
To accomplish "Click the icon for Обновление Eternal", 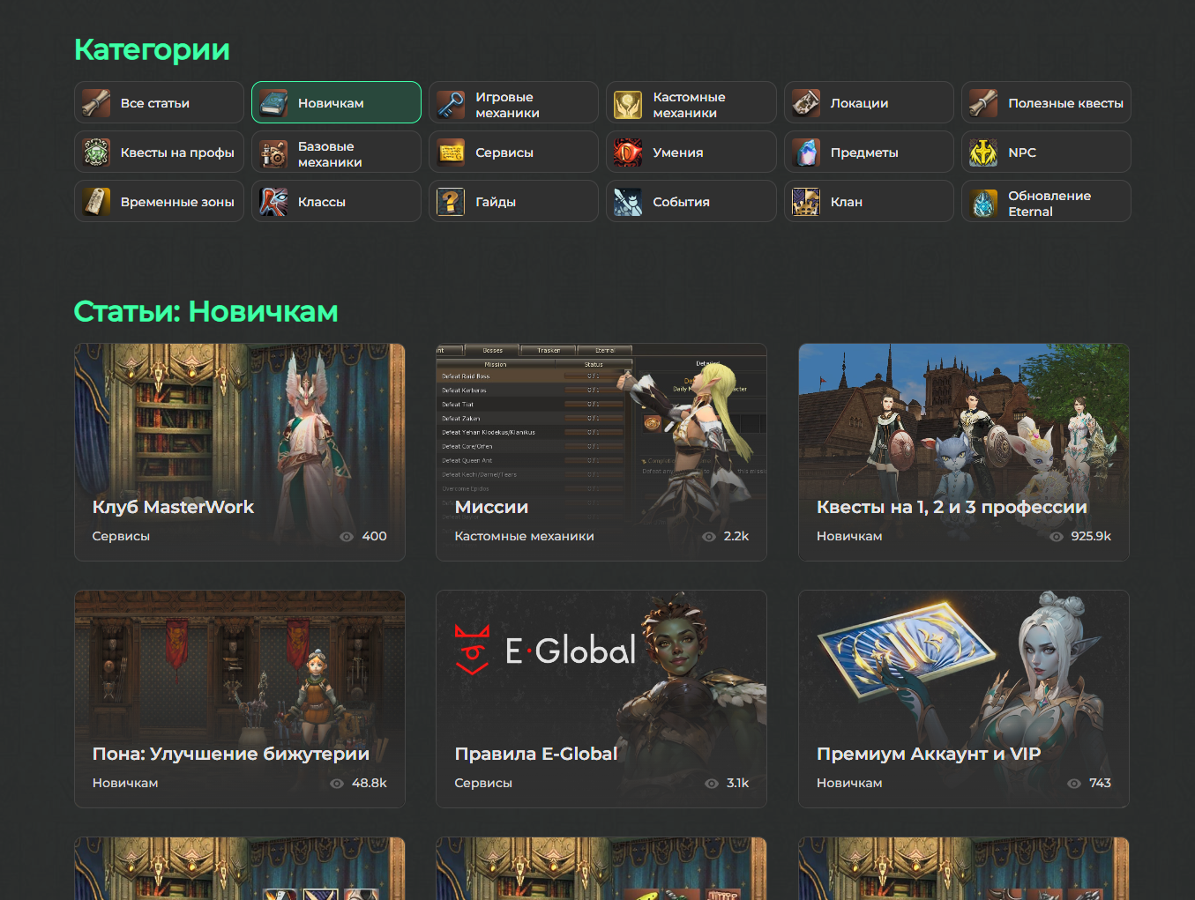I will coord(983,203).
